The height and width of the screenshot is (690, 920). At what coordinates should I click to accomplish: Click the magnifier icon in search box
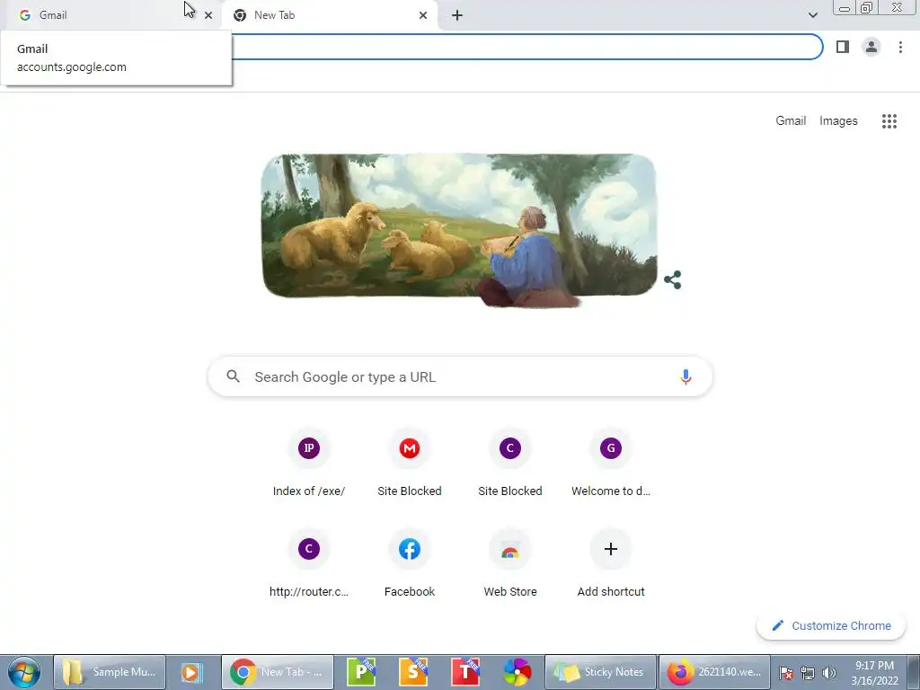coord(233,376)
